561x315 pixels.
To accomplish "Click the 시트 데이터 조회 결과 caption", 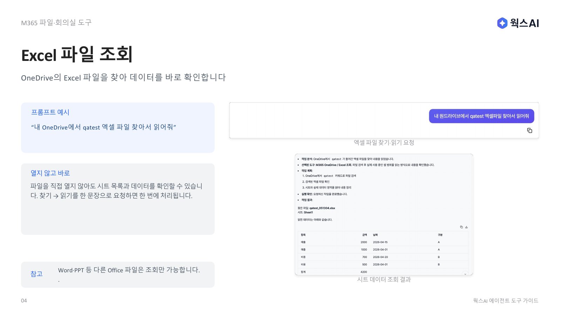I will click(384, 280).
